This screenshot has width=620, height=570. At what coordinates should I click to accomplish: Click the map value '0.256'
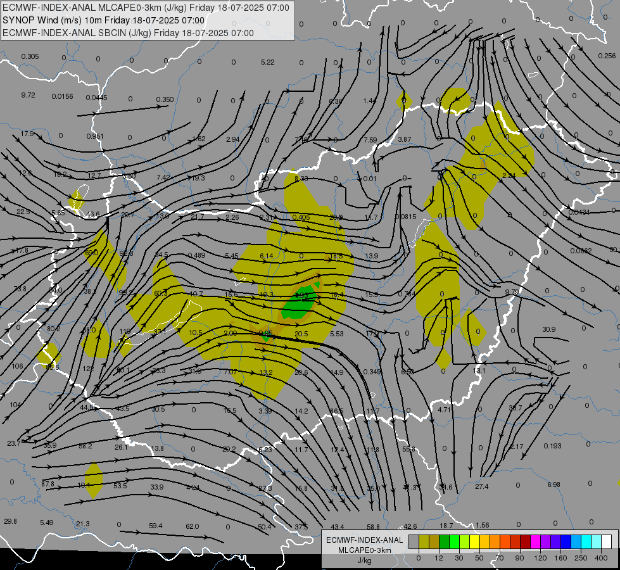(x=607, y=56)
